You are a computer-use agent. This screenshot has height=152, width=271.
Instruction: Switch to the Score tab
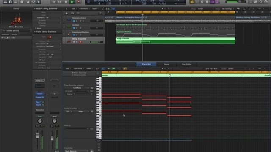point(166,64)
